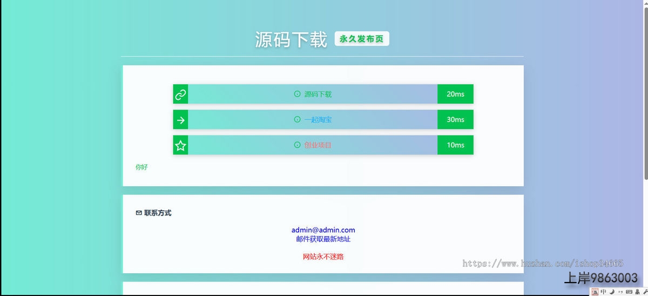Open the 创业项目 link
Image resolution: width=648 pixels, height=296 pixels.
pos(318,145)
